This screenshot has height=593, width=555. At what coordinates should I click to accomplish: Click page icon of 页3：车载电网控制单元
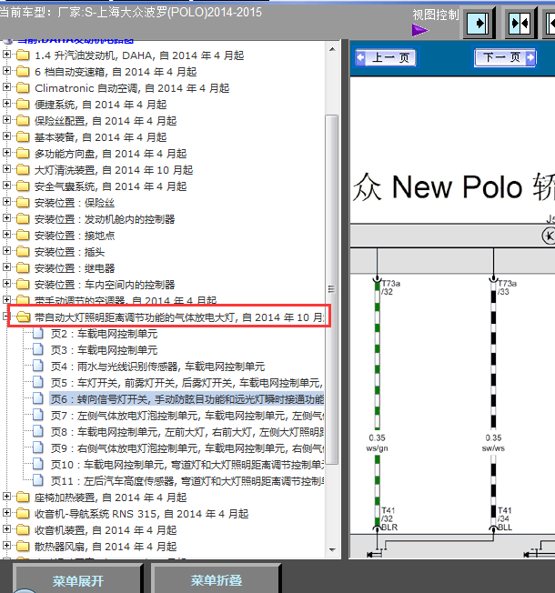click(38, 349)
